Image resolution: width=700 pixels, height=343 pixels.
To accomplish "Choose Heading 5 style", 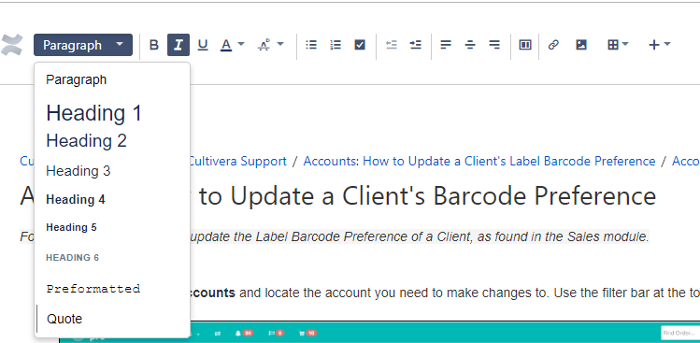I will [x=71, y=227].
